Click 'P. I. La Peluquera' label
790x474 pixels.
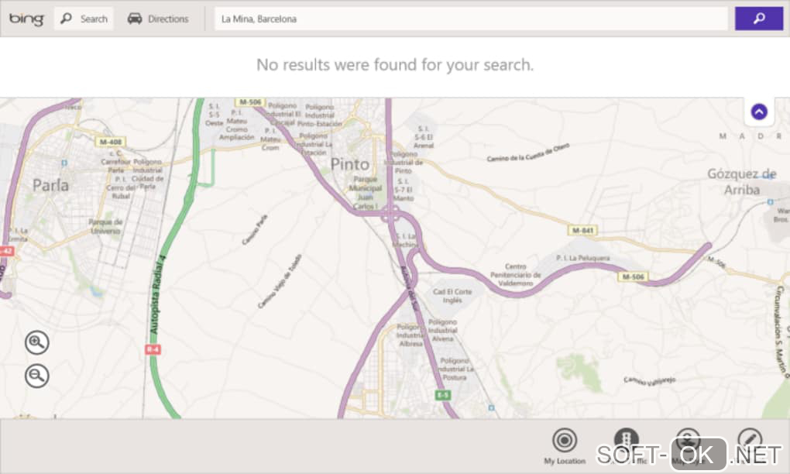(583, 258)
